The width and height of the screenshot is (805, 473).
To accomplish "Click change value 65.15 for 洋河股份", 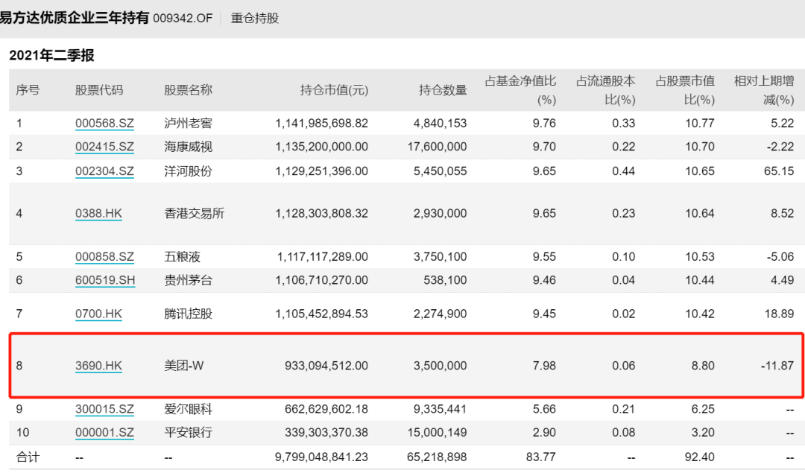I will point(780,171).
